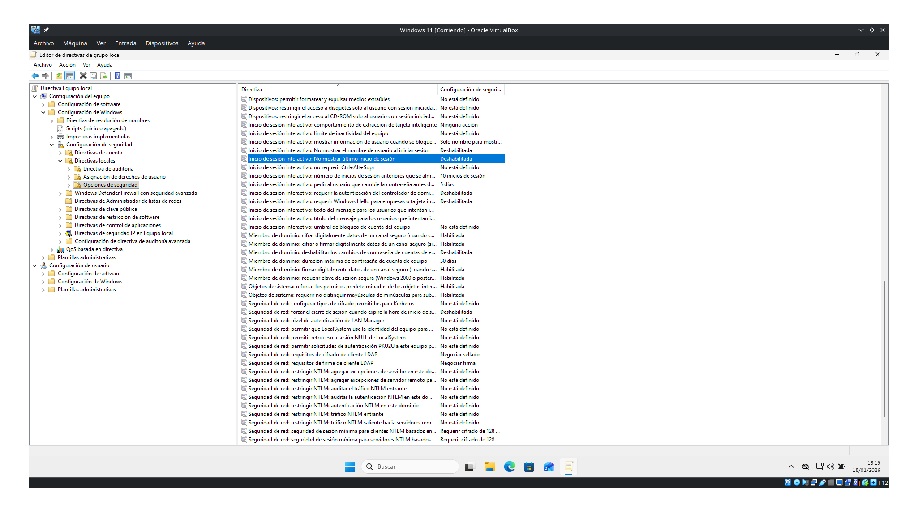The image size is (918, 522).
Task: Click the blue Help question mark icon
Action: pyautogui.click(x=117, y=76)
